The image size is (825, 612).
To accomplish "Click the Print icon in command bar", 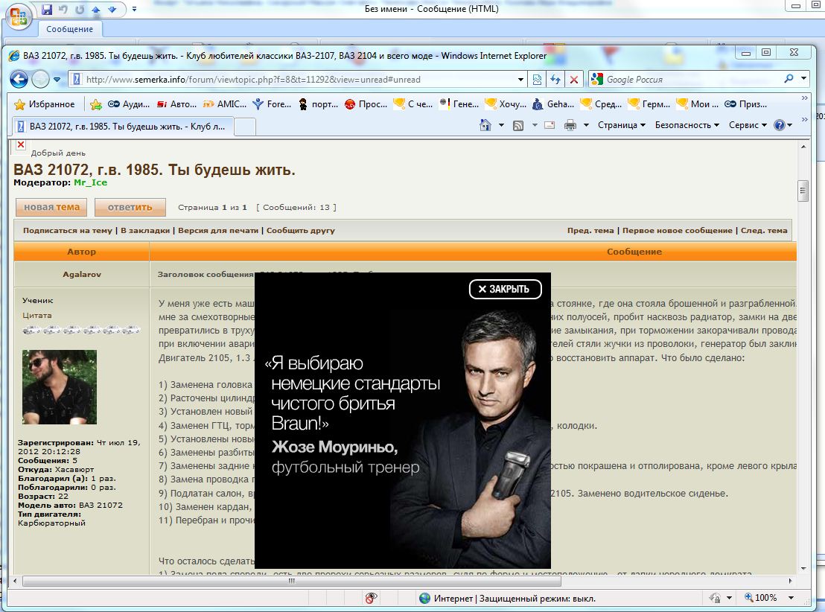I will 571,125.
